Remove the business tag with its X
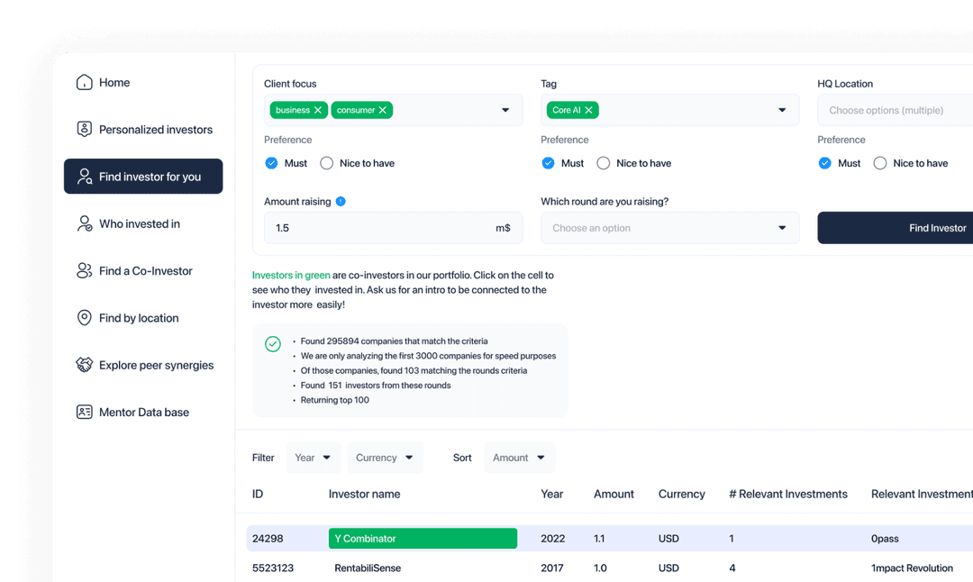 point(318,110)
